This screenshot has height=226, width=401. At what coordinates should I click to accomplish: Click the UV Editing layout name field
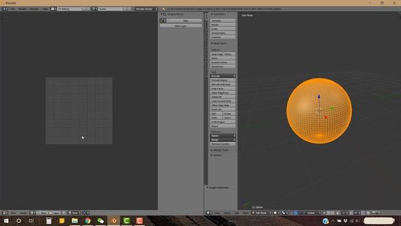click(70, 9)
